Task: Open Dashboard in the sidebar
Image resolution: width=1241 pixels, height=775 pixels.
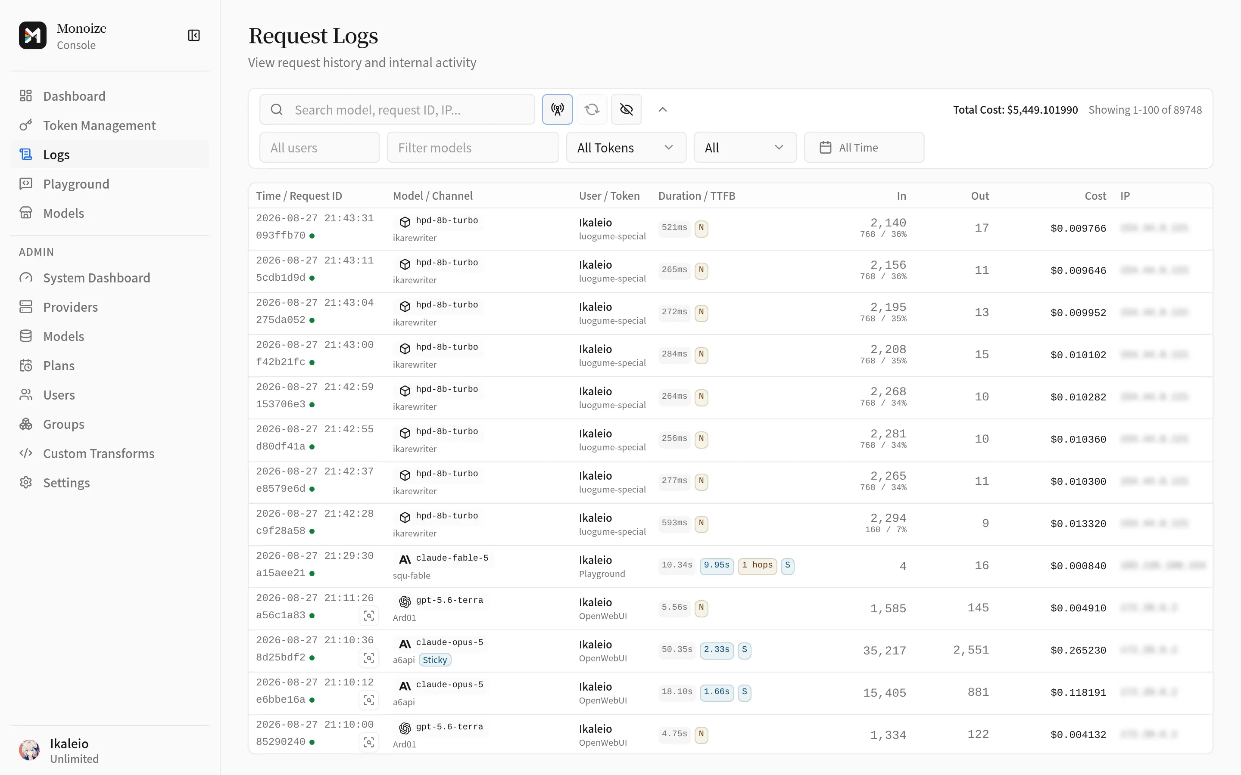Action: pos(110,96)
